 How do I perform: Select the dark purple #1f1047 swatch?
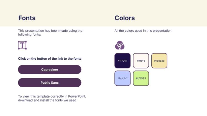pyautogui.click(x=122, y=60)
